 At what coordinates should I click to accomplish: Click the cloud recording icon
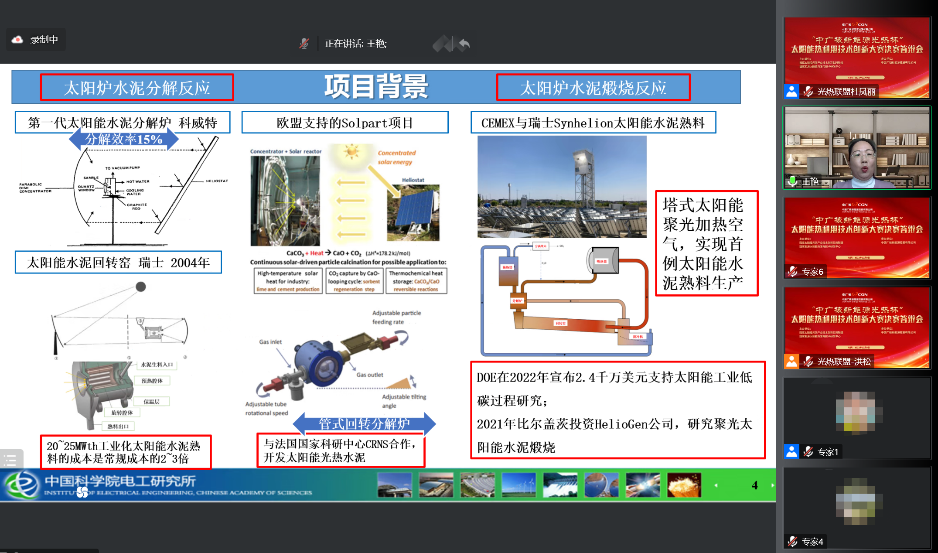coord(17,40)
